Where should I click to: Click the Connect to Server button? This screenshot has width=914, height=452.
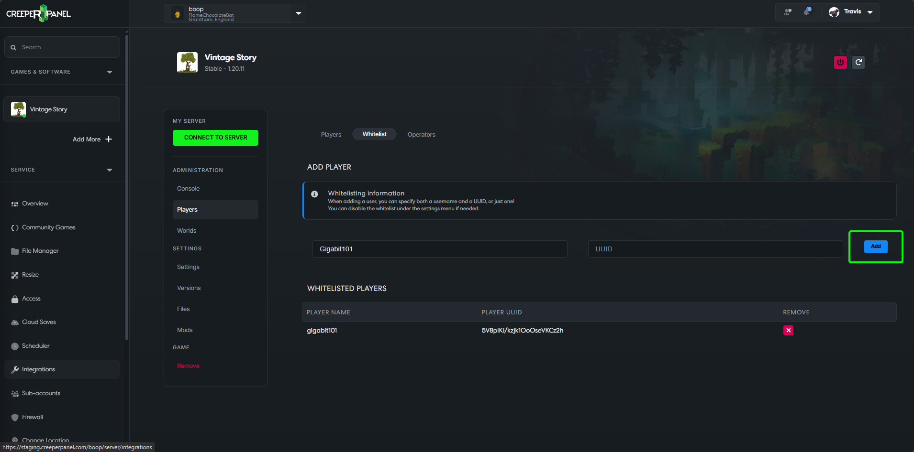coord(215,138)
